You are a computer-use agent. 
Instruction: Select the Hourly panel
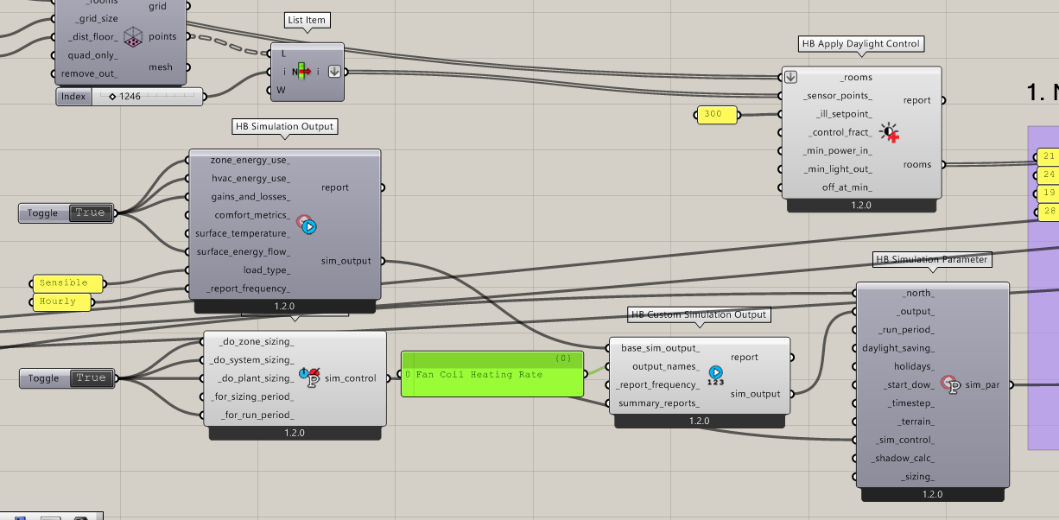click(61, 301)
